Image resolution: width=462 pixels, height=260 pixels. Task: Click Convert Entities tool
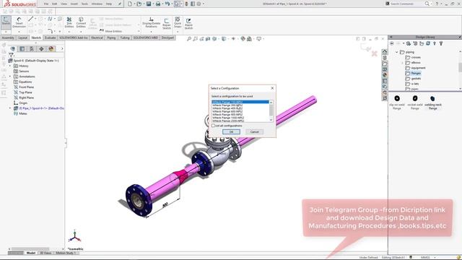coord(81,22)
